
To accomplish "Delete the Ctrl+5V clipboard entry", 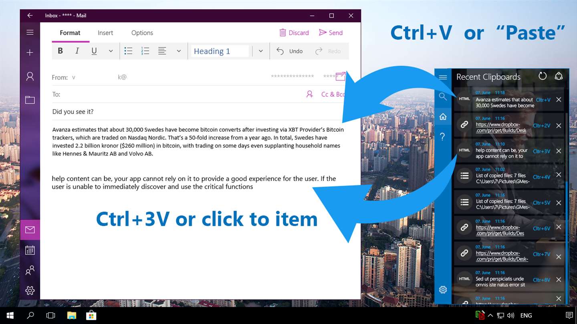I will [x=559, y=203].
